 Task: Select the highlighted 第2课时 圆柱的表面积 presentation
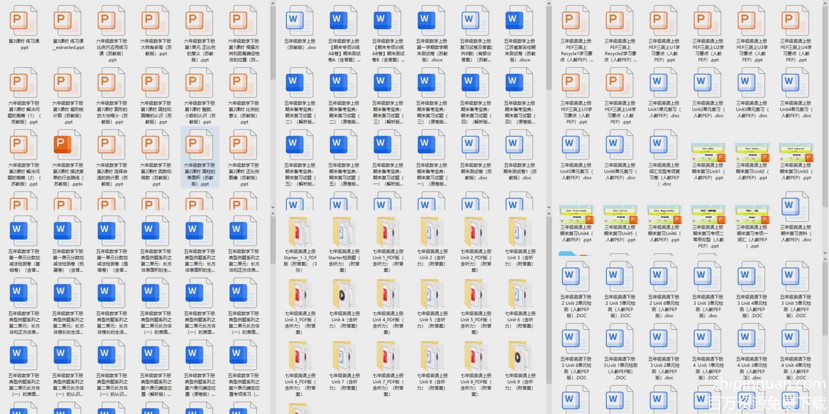click(x=200, y=157)
